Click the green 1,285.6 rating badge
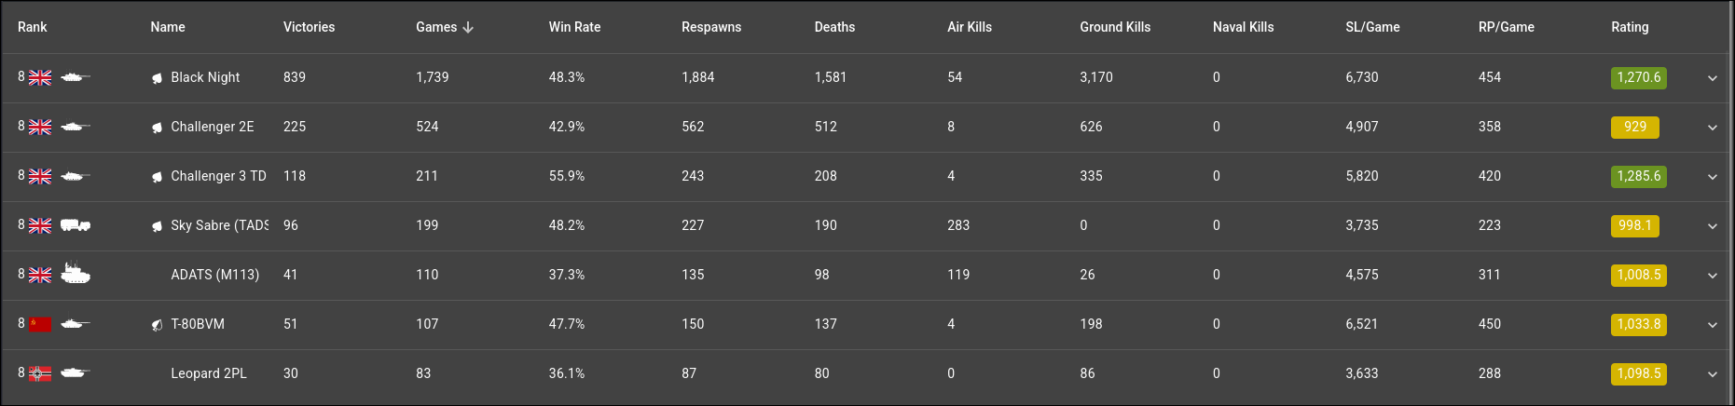 (x=1638, y=176)
